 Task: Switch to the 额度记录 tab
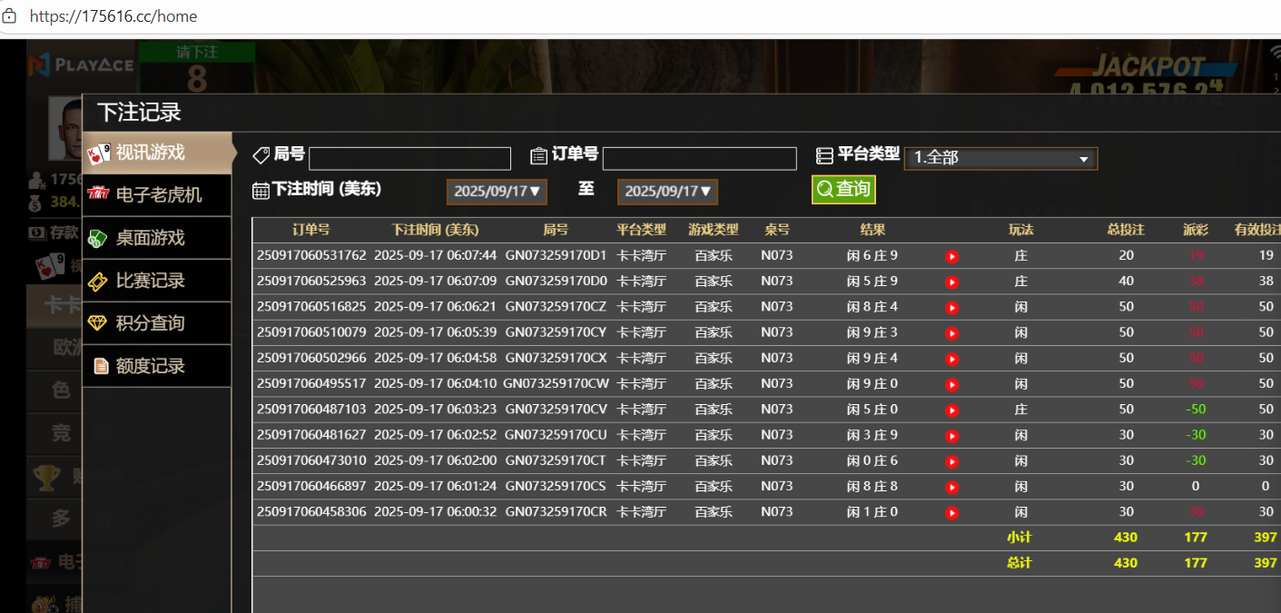(x=151, y=366)
